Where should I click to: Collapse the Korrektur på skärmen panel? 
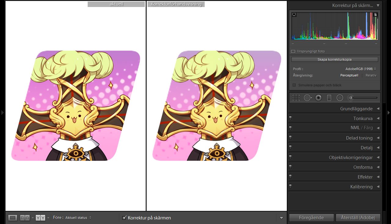click(x=378, y=5)
